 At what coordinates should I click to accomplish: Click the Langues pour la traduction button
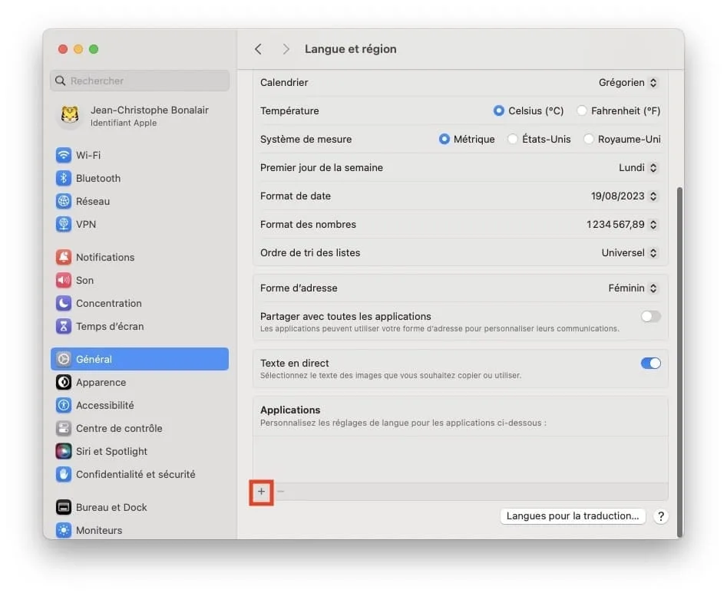point(572,515)
